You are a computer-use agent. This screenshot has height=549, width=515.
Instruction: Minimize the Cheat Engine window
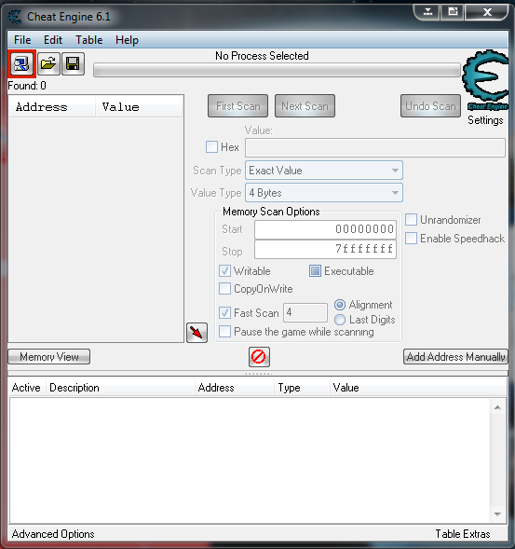point(427,12)
